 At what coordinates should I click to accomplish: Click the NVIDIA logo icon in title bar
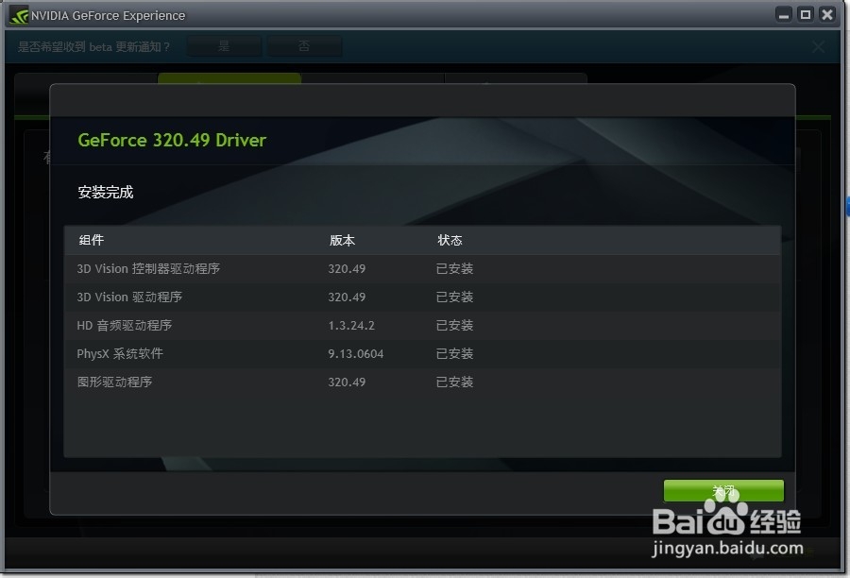click(19, 16)
